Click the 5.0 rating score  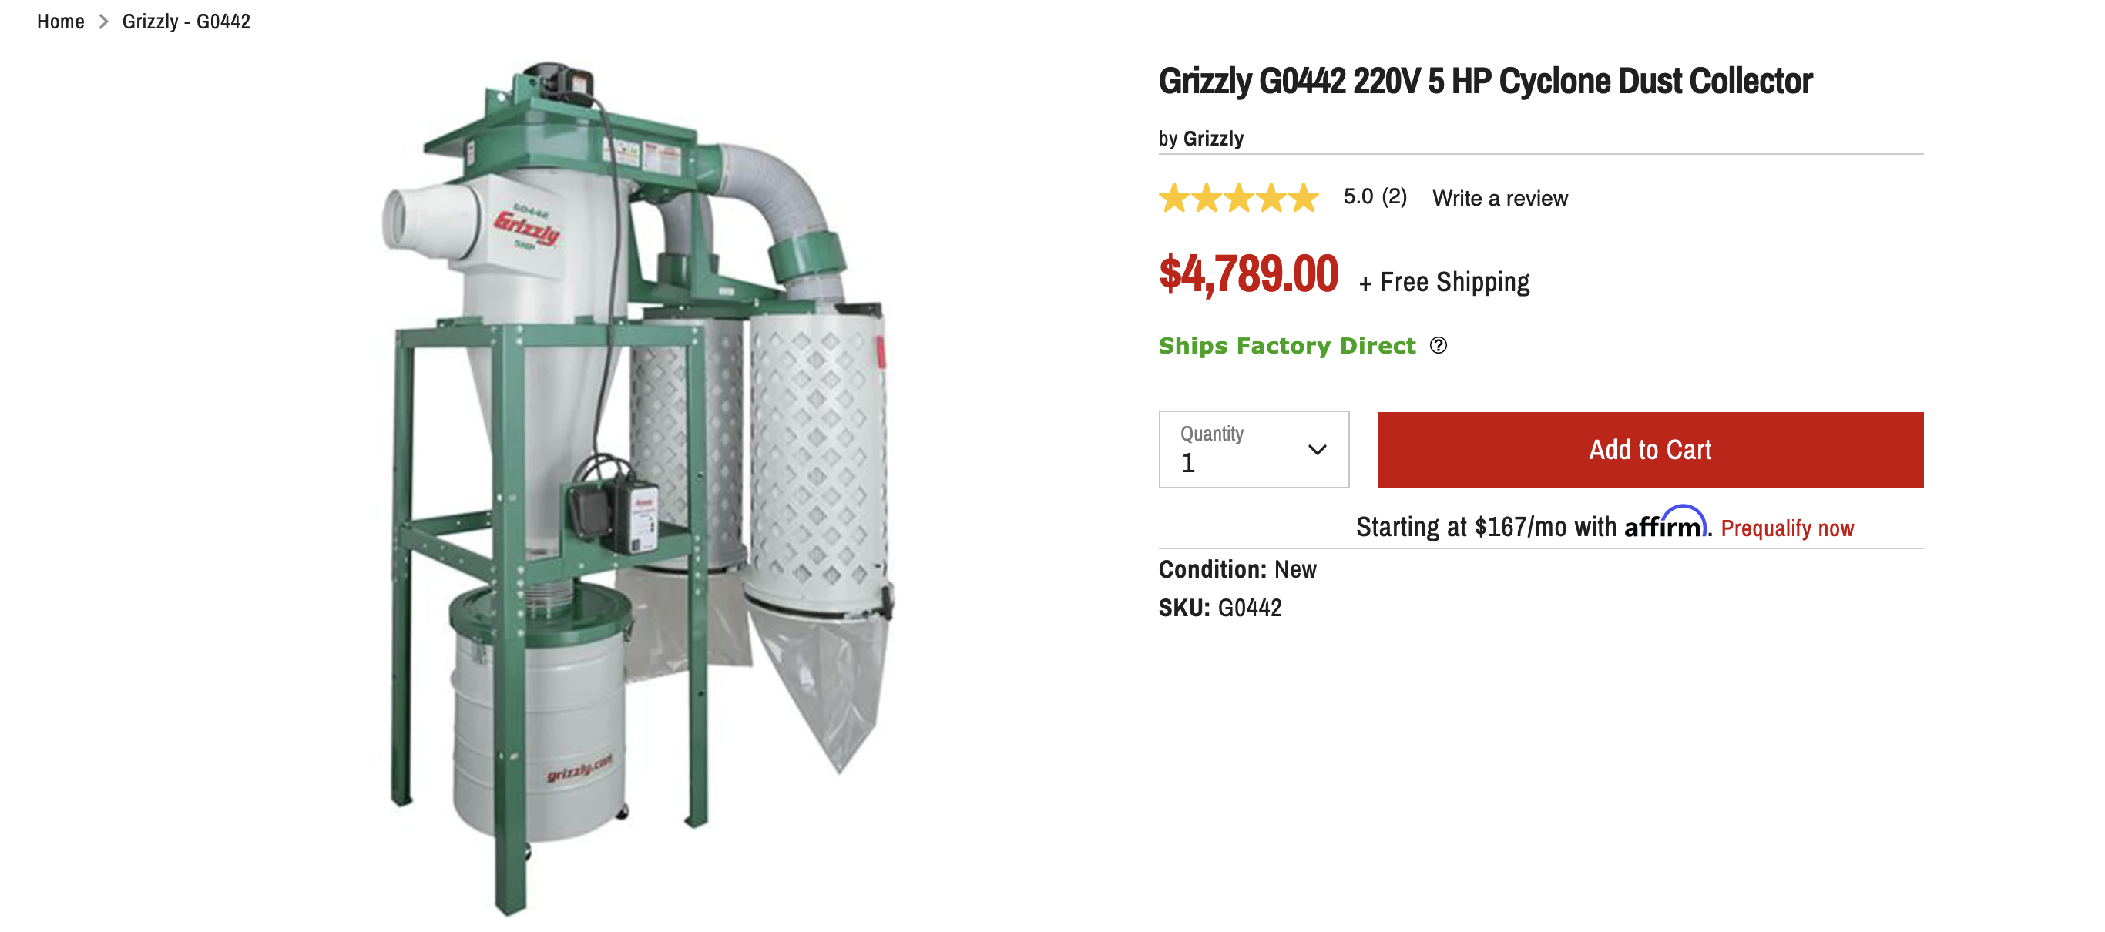tap(1358, 197)
